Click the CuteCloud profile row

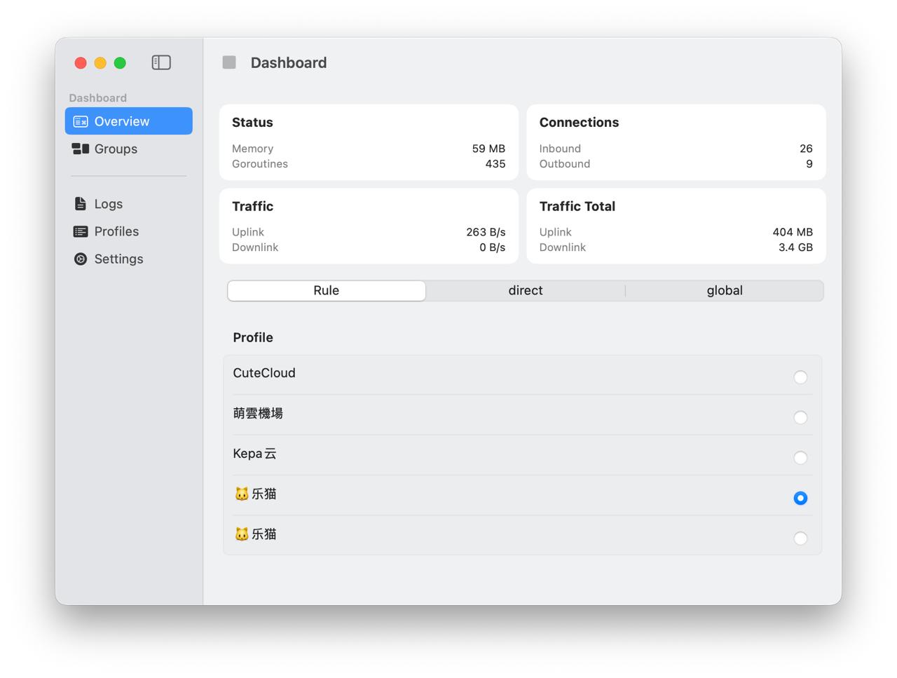pyautogui.click(x=491, y=374)
